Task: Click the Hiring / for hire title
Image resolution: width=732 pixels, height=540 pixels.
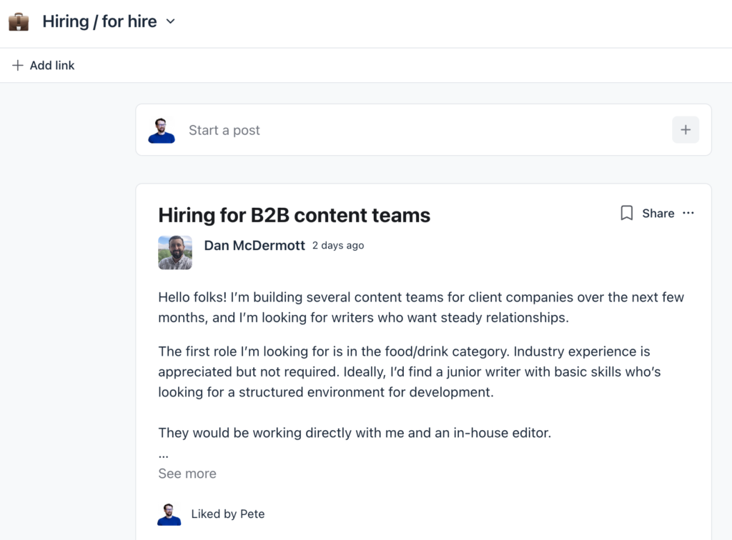Action: pos(99,21)
